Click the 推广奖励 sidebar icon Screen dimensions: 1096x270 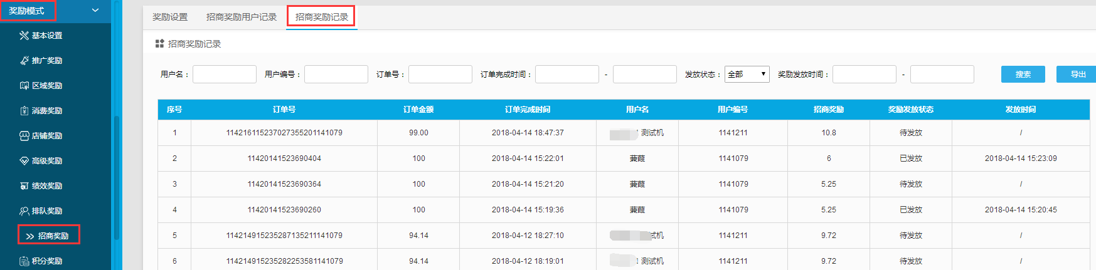click(x=24, y=61)
